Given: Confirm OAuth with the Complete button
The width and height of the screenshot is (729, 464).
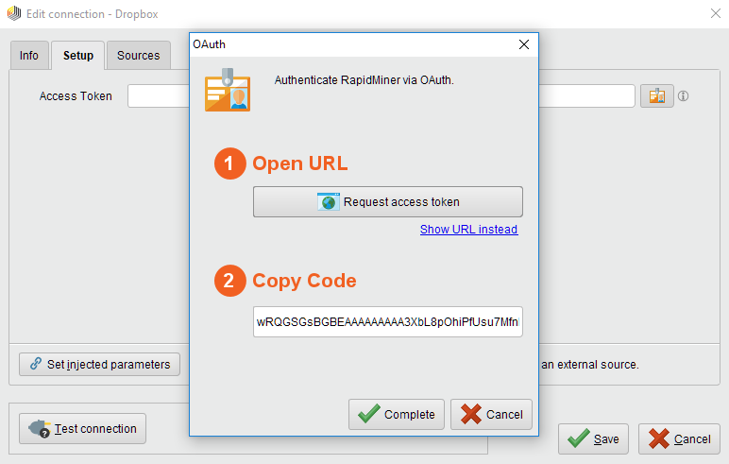Looking at the screenshot, I should 397,414.
